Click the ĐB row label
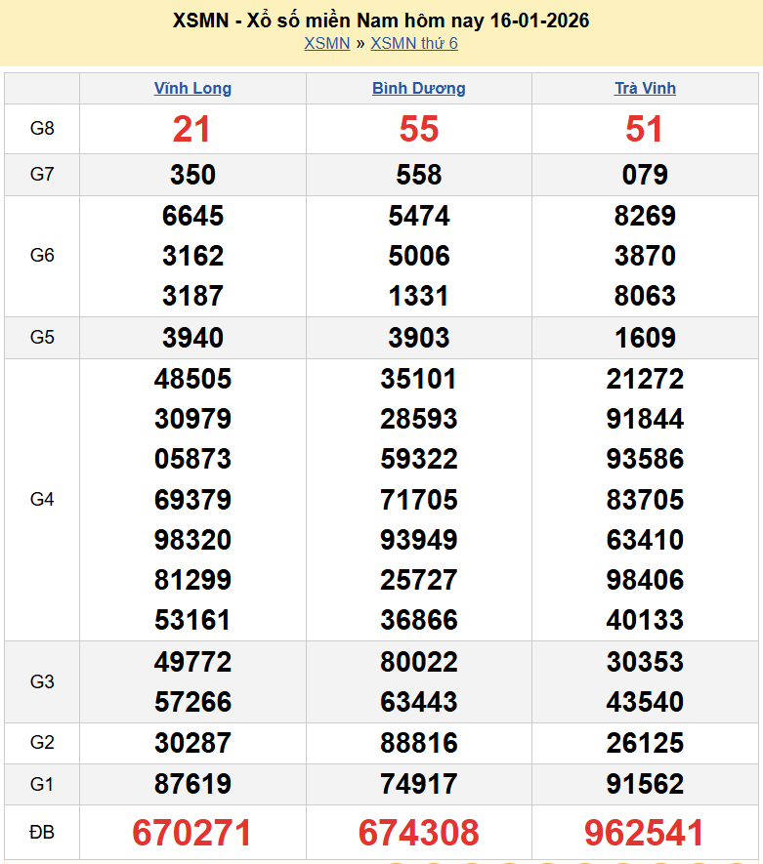 tap(42, 833)
